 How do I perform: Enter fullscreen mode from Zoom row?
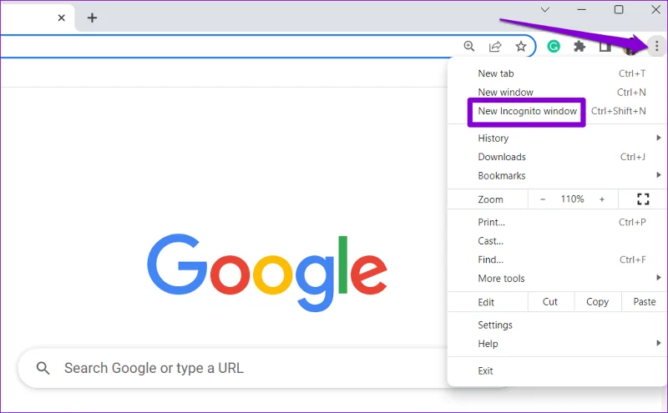click(643, 199)
